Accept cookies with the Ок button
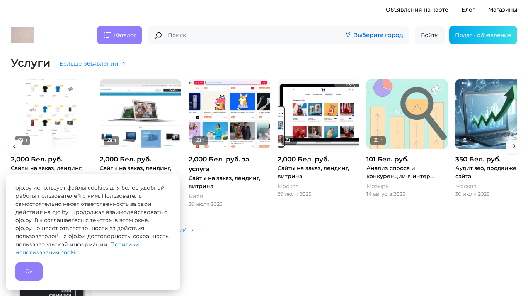 [x=29, y=271]
